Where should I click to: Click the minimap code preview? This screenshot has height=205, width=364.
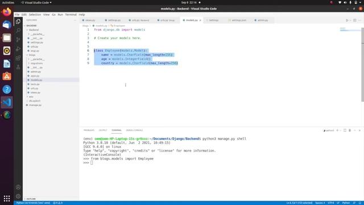pyautogui.click(x=350, y=30)
